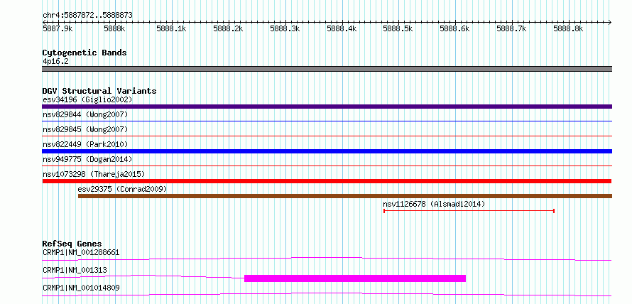
Task: Select the thick red nsv1073298 variant bar
Action: [327, 181]
